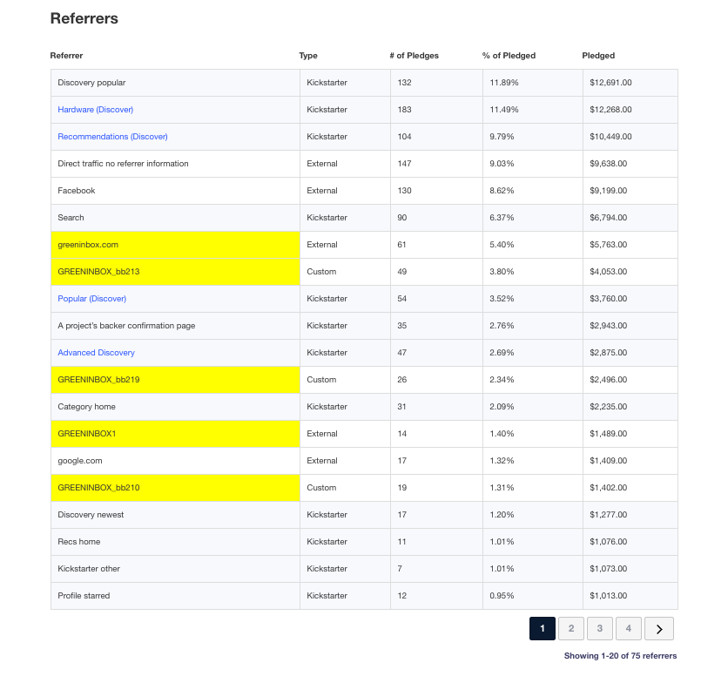Click the Pledged column header
This screenshot has width=728, height=683.
[598, 56]
